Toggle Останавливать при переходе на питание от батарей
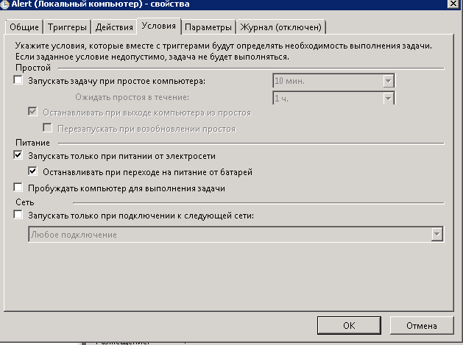Image resolution: width=463 pixels, height=345 pixels. pyautogui.click(x=33, y=172)
